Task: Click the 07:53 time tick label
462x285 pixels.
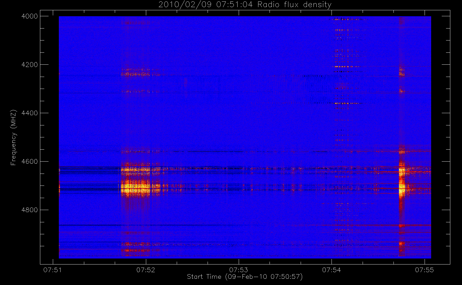Action: tap(238, 270)
